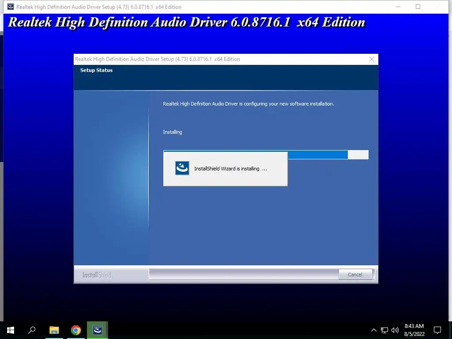Select Realtek setup taskbar icon
The image size is (452, 339).
click(98, 330)
